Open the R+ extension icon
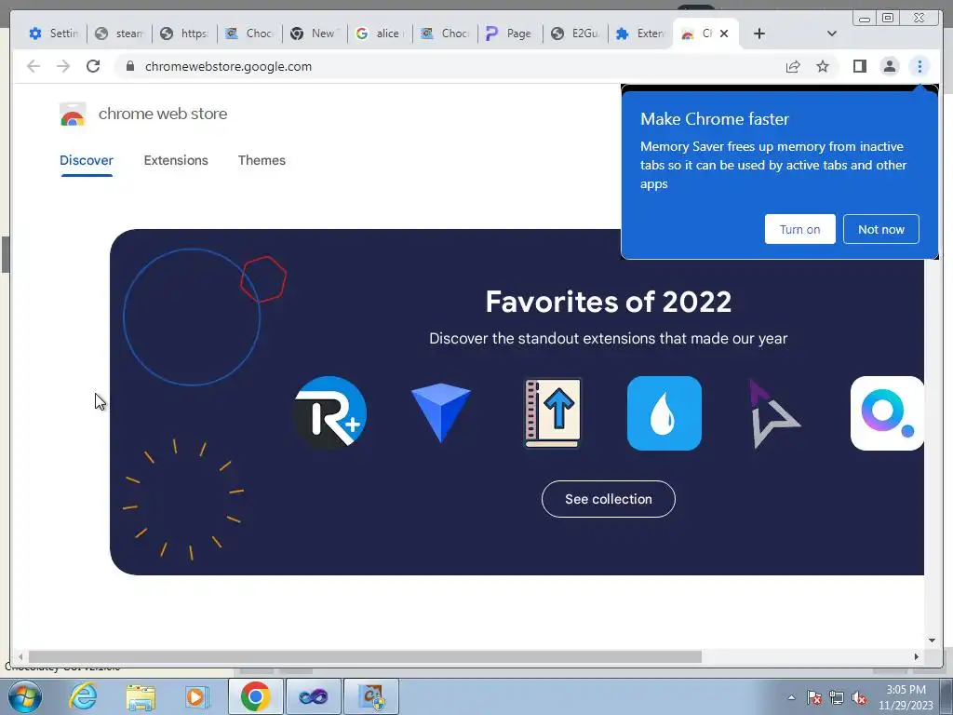The width and height of the screenshot is (953, 715). pyautogui.click(x=330, y=412)
